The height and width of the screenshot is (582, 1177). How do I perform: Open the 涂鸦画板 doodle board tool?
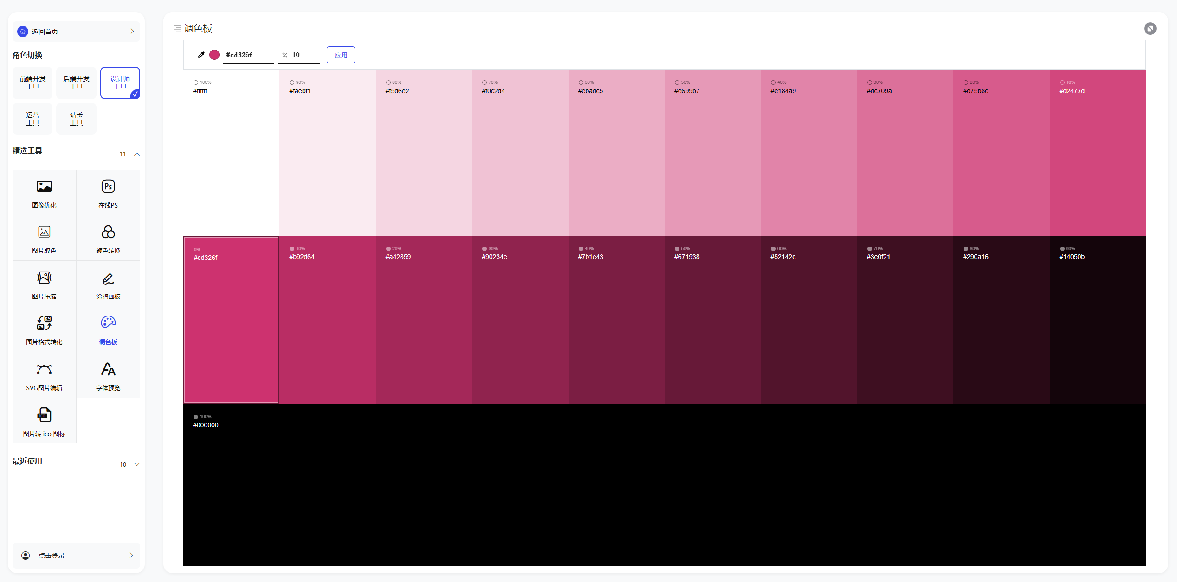pos(108,284)
